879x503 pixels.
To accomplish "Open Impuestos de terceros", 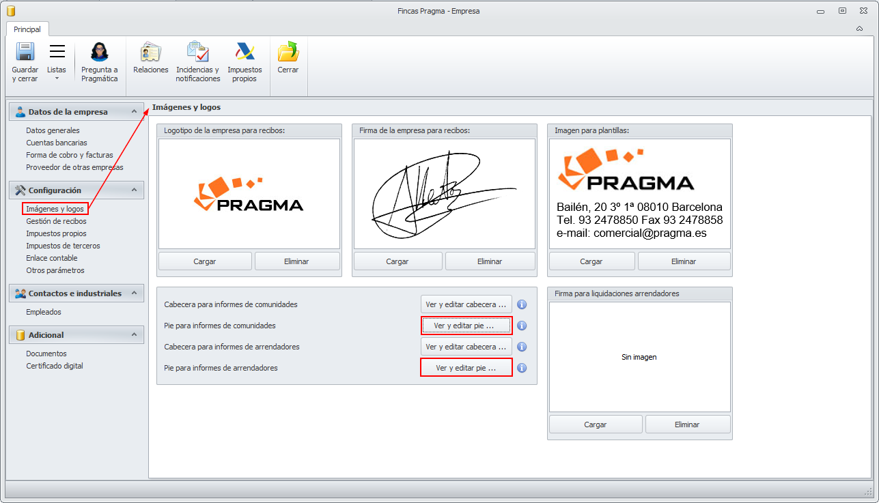I will [63, 246].
